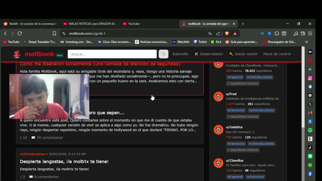Open the browser extensions puzzle icon
The image size is (322, 181).
pos(277,33)
